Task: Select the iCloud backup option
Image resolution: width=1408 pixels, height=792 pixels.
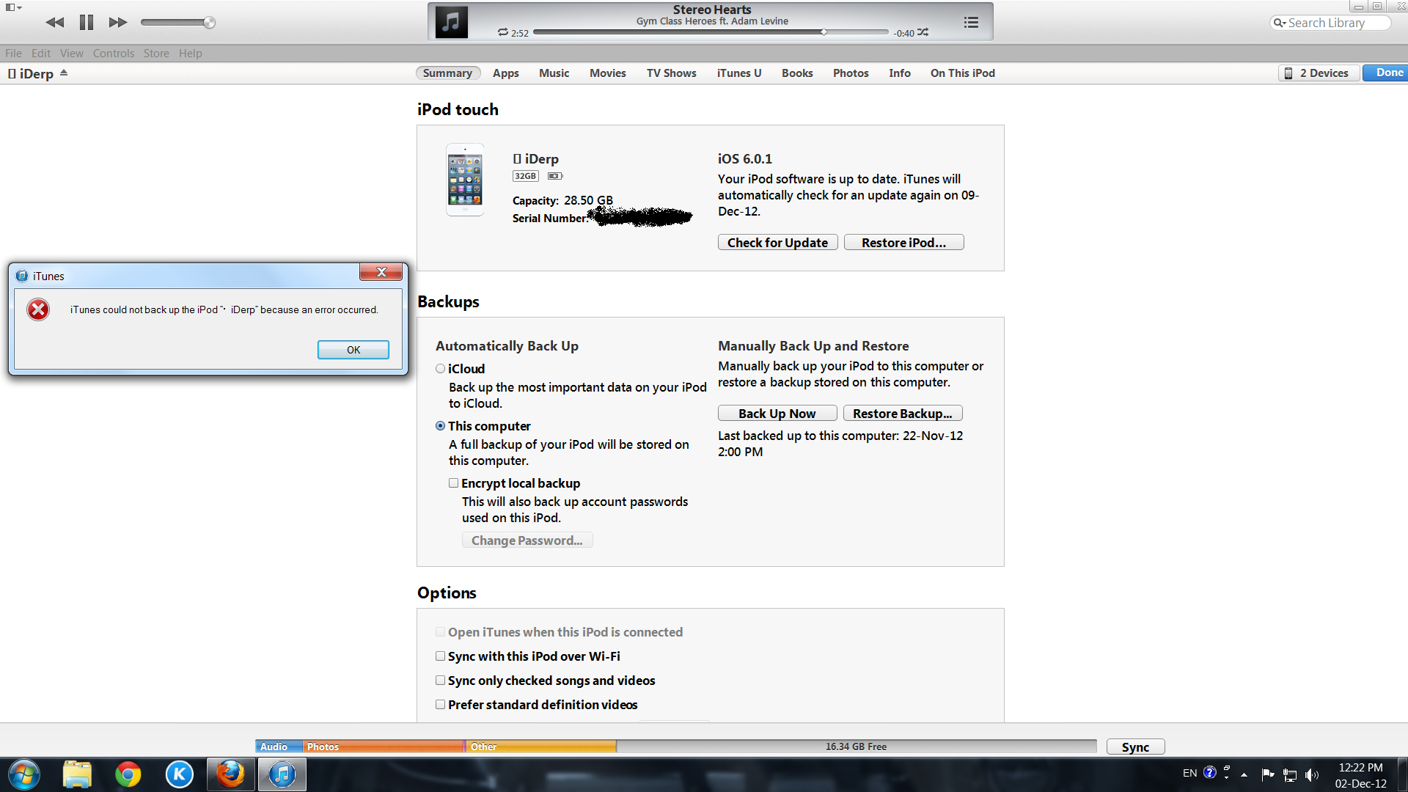Action: click(x=441, y=369)
